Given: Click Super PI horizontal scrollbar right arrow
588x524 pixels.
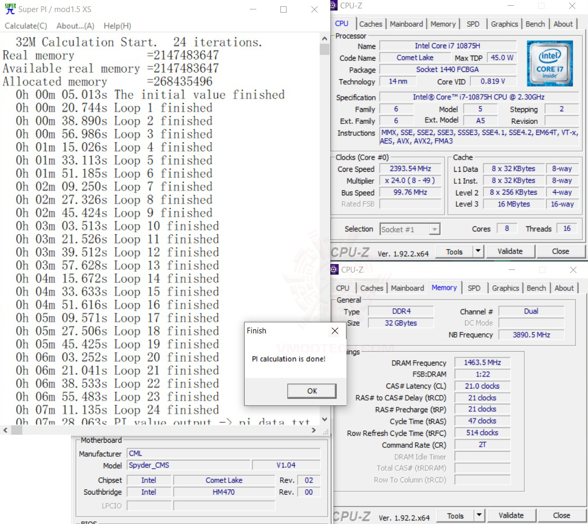Looking at the screenshot, I should click(x=314, y=430).
